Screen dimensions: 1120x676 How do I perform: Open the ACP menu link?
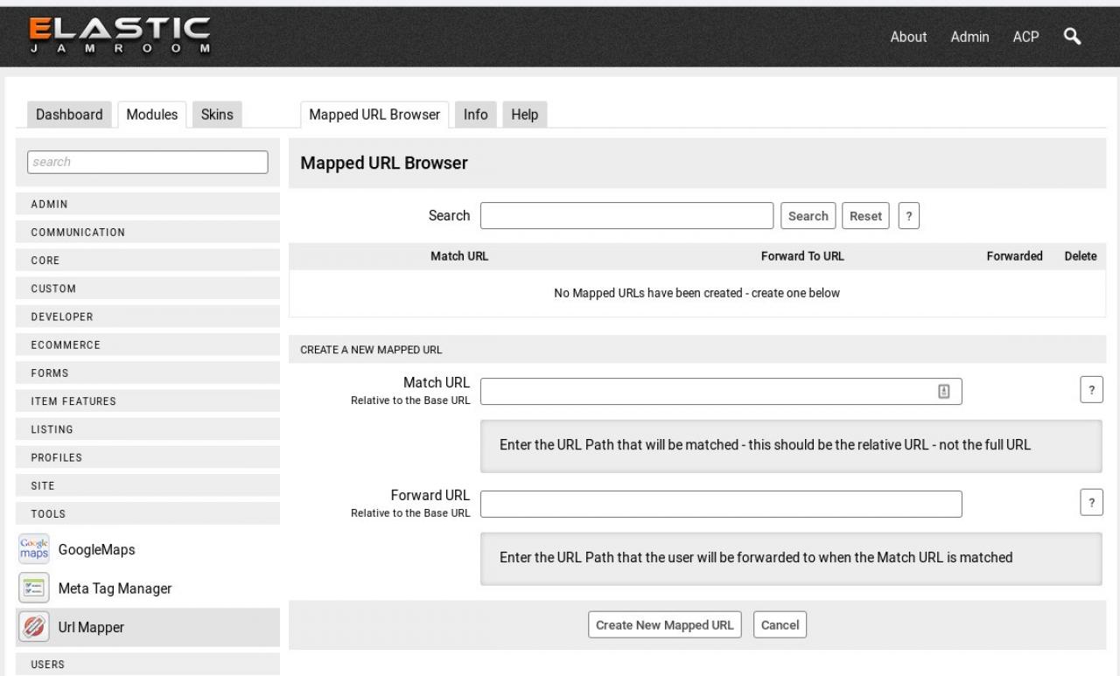[x=1025, y=37]
